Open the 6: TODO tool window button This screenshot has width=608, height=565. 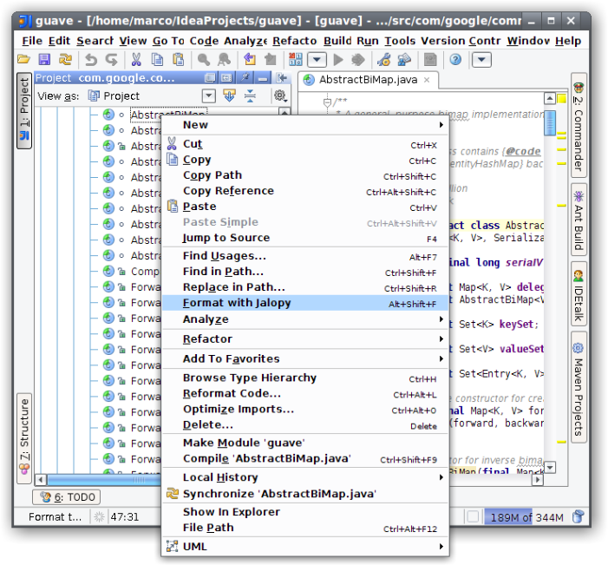[x=67, y=497]
